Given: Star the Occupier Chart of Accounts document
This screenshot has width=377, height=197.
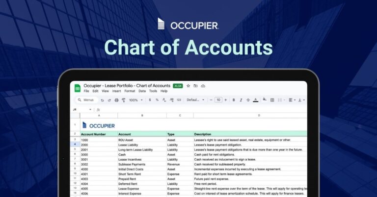Looking at the screenshot, I should pos(188,86).
